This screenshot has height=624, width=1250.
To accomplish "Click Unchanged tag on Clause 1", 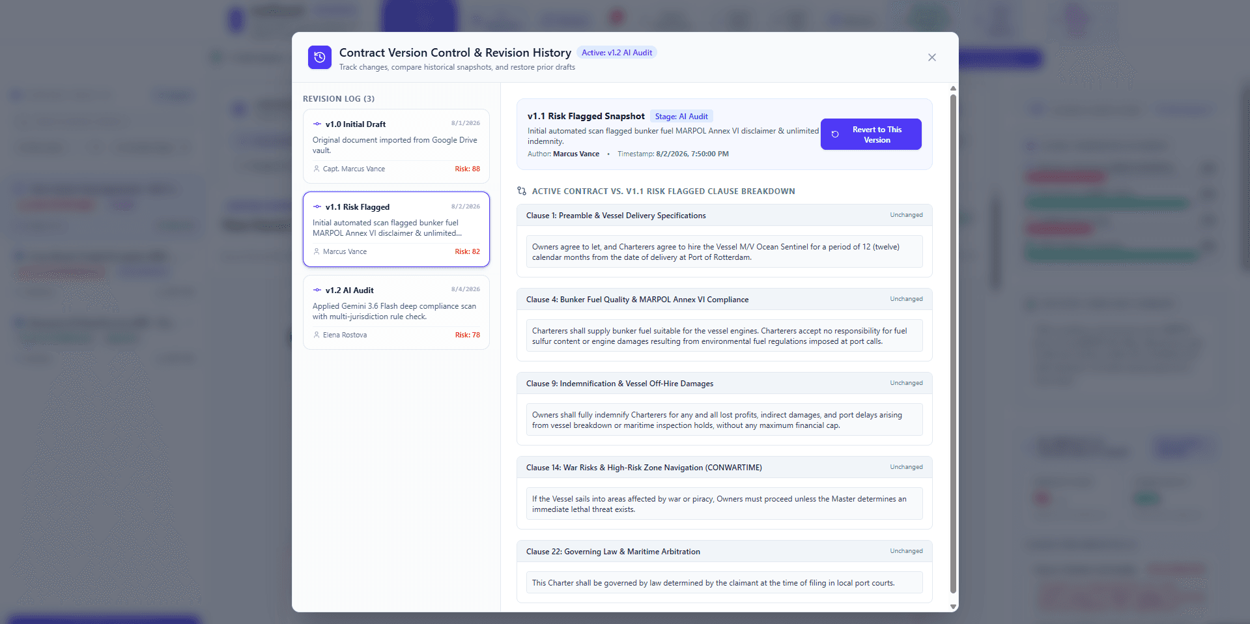I will tap(906, 215).
